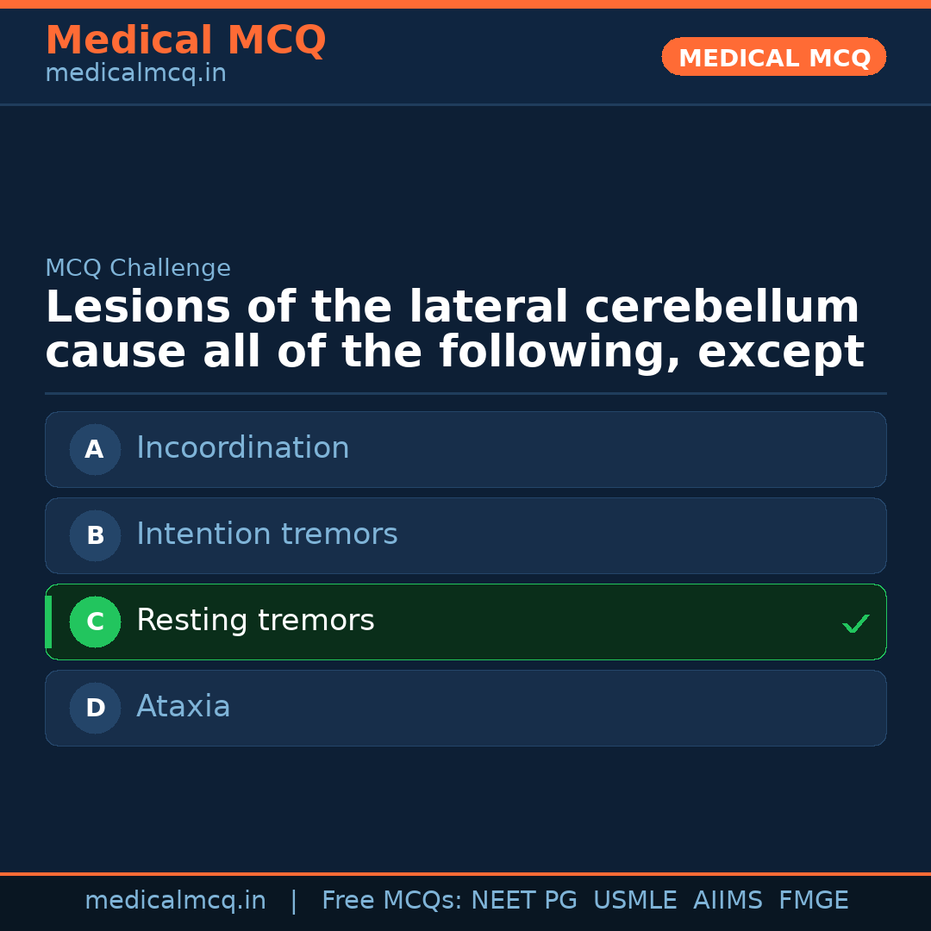Screen dimensions: 931x931
Task: Click the Free MCQs footer label
Action: click(x=391, y=901)
